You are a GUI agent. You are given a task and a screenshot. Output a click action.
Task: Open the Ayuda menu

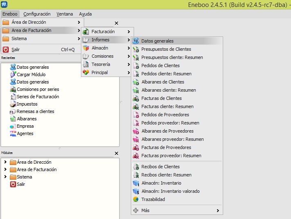(x=85, y=14)
